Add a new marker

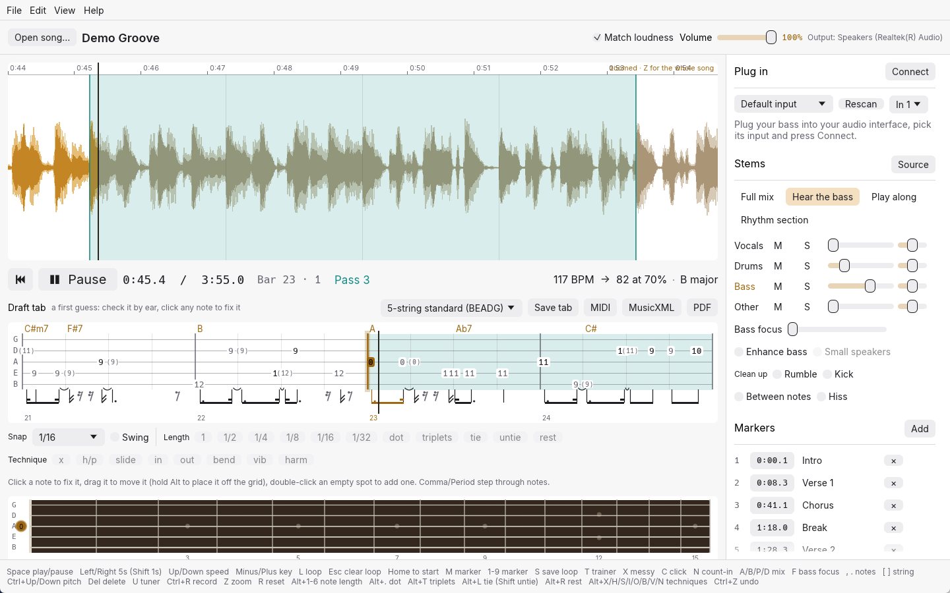pyautogui.click(x=920, y=429)
